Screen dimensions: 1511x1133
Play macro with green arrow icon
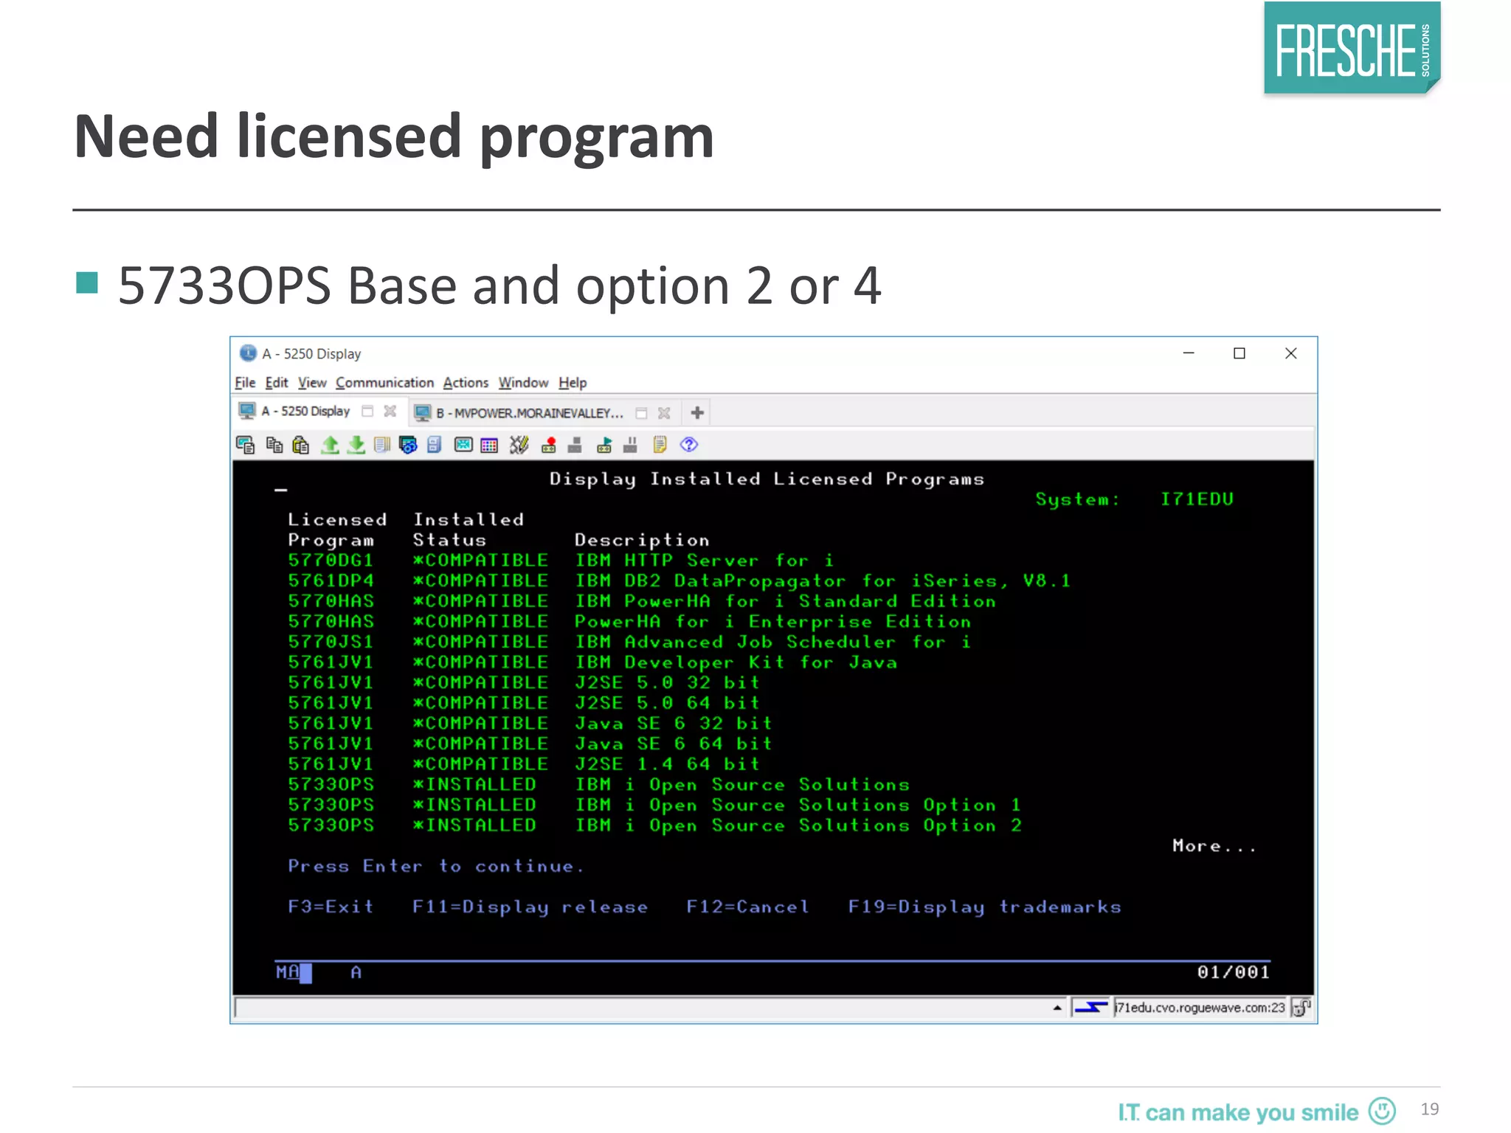604,445
